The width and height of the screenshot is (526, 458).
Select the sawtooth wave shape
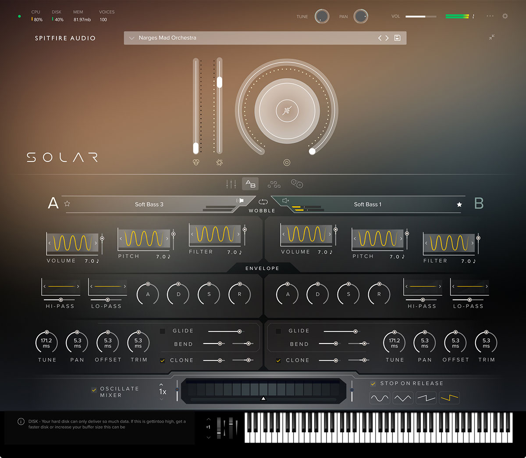point(426,398)
